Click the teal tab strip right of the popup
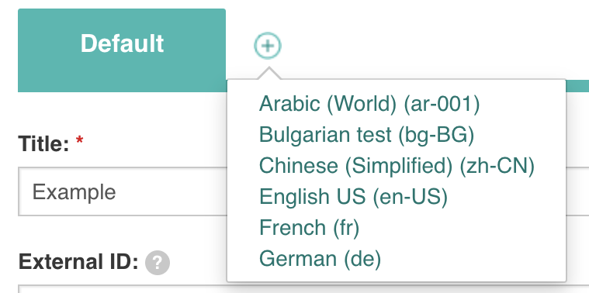This screenshot has width=589, height=293. (577, 85)
